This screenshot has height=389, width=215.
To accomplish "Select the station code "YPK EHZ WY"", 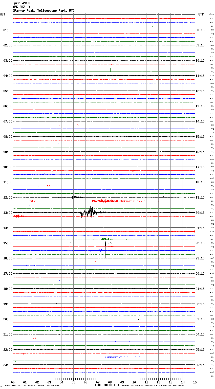I will 21,7.
